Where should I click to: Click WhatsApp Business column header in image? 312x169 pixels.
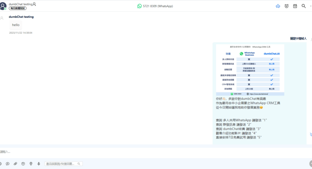(247, 54)
